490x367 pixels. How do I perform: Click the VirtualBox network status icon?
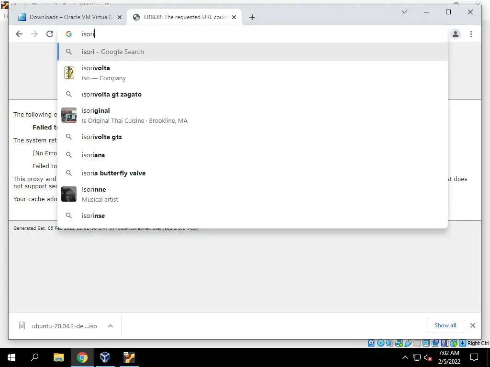click(x=399, y=343)
